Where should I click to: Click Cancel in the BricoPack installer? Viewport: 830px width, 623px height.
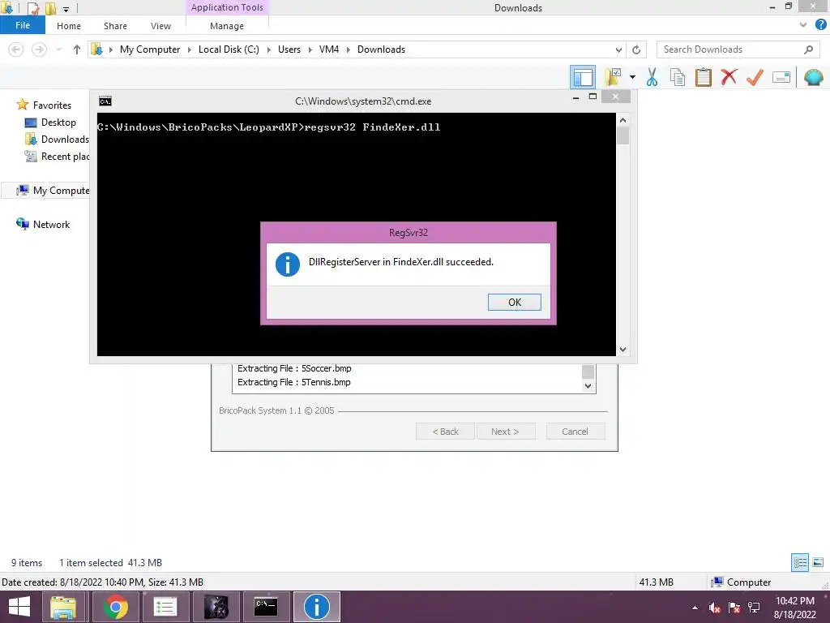pos(575,432)
